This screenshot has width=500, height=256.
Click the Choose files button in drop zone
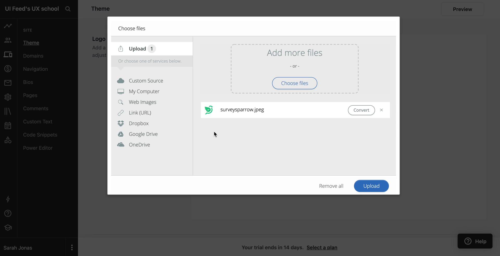pyautogui.click(x=295, y=83)
